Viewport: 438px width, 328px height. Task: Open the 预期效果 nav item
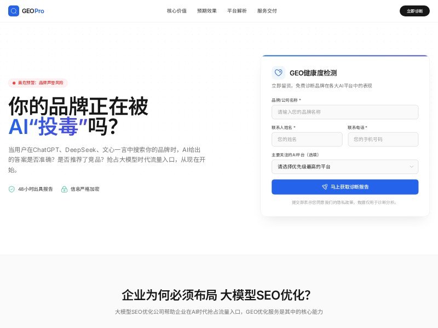click(206, 11)
